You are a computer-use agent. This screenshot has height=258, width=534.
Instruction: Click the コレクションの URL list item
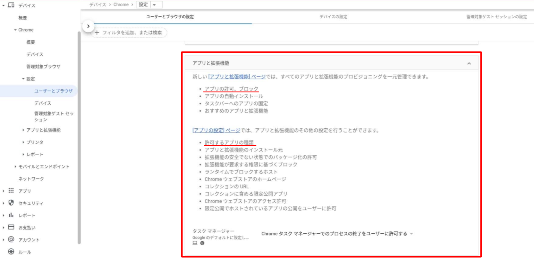coord(227,186)
